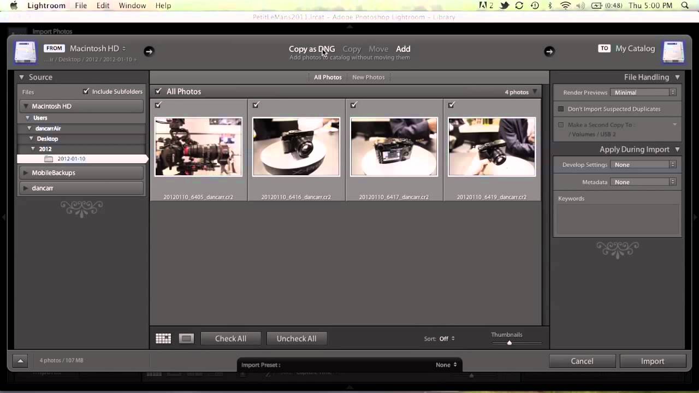
Task: Open the Edit menu
Action: click(x=103, y=5)
